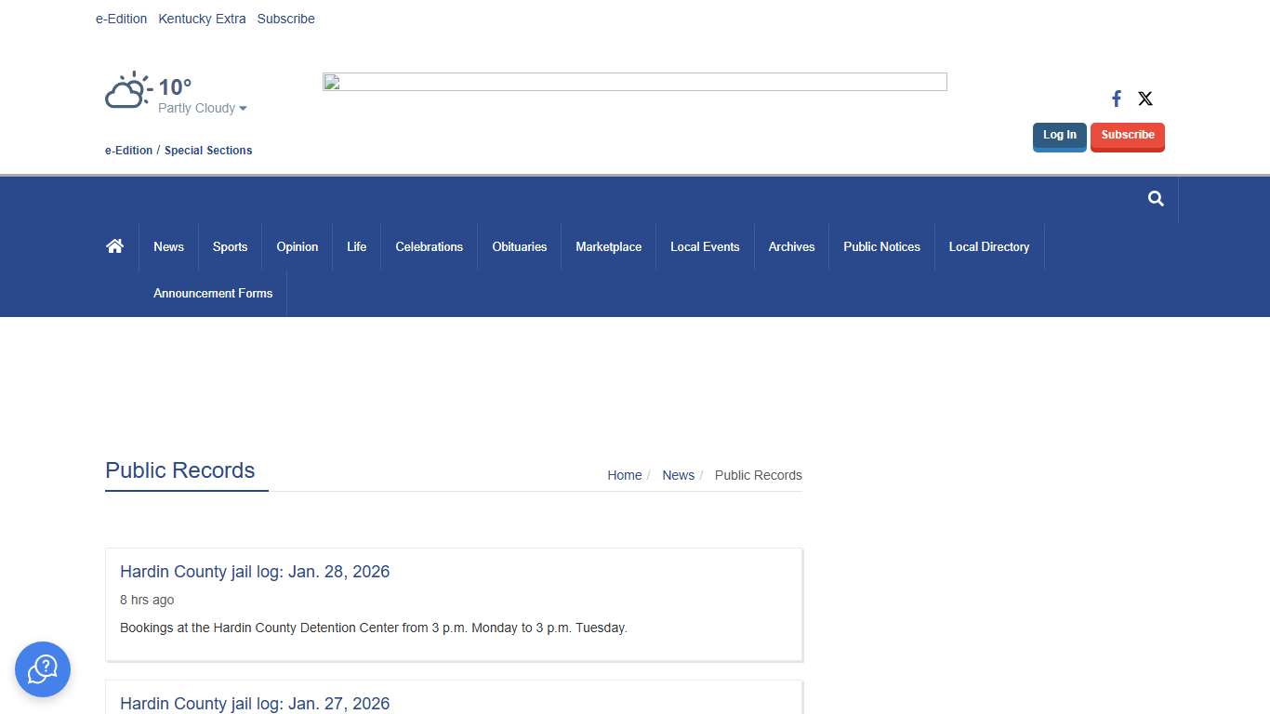
Task: Click the header banner image
Action: coord(634,82)
